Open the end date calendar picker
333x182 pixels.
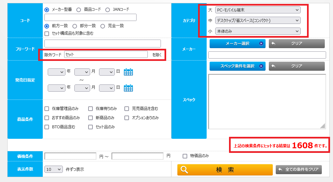(128, 88)
